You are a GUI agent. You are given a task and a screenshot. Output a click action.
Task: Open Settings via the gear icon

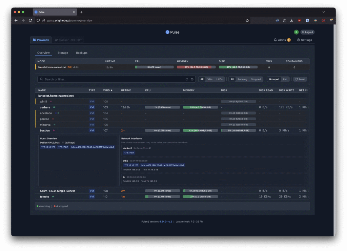point(298,40)
